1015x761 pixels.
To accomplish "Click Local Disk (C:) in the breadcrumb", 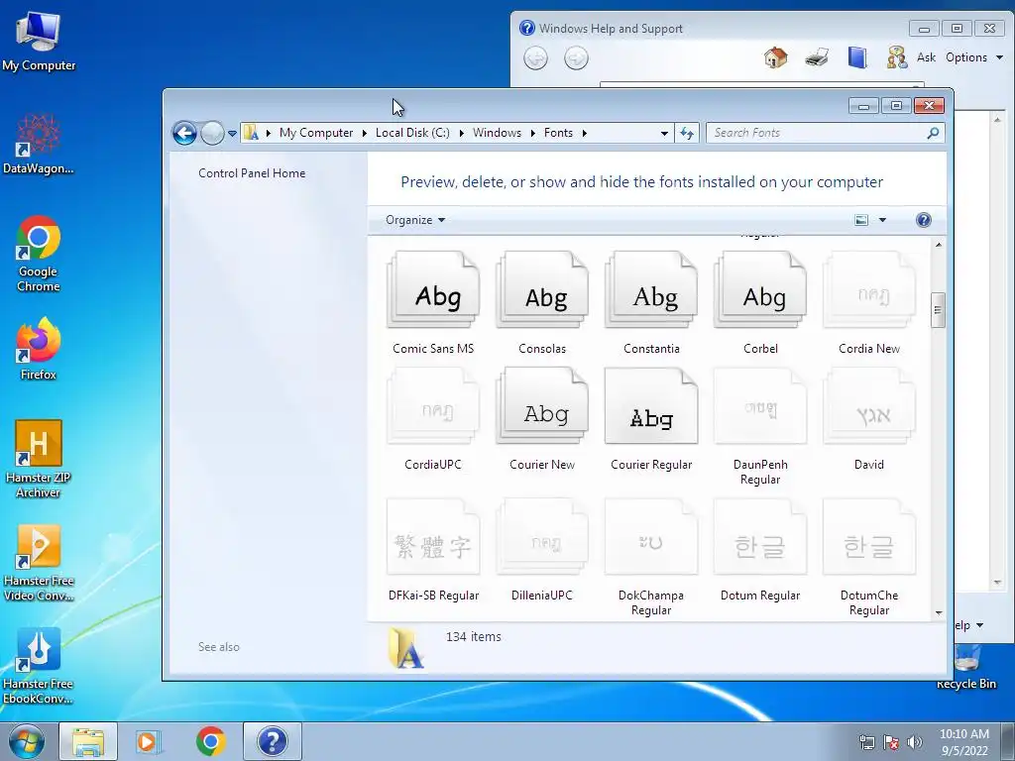I will pyautogui.click(x=412, y=133).
